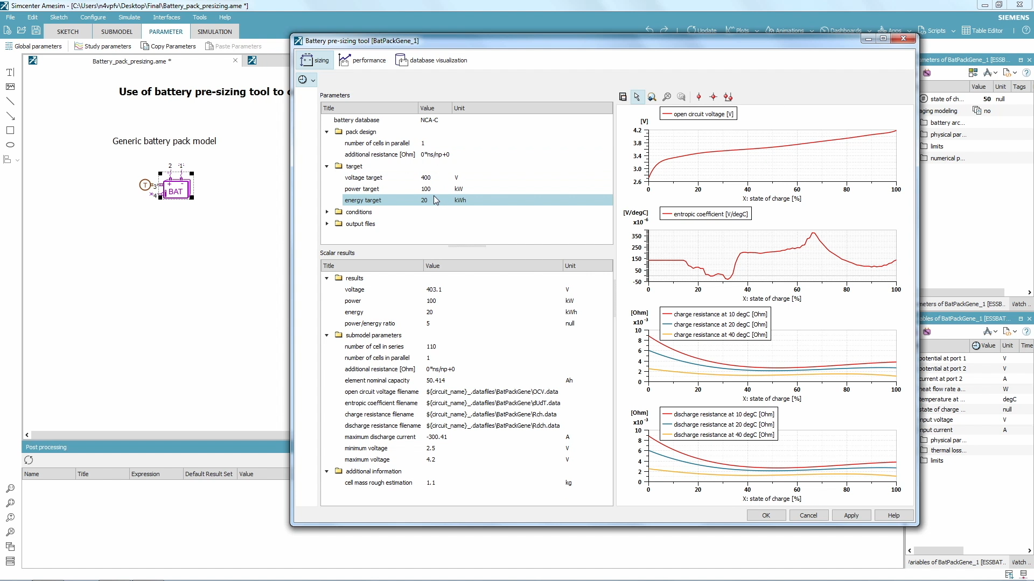Collapse the pack design section

326,132
